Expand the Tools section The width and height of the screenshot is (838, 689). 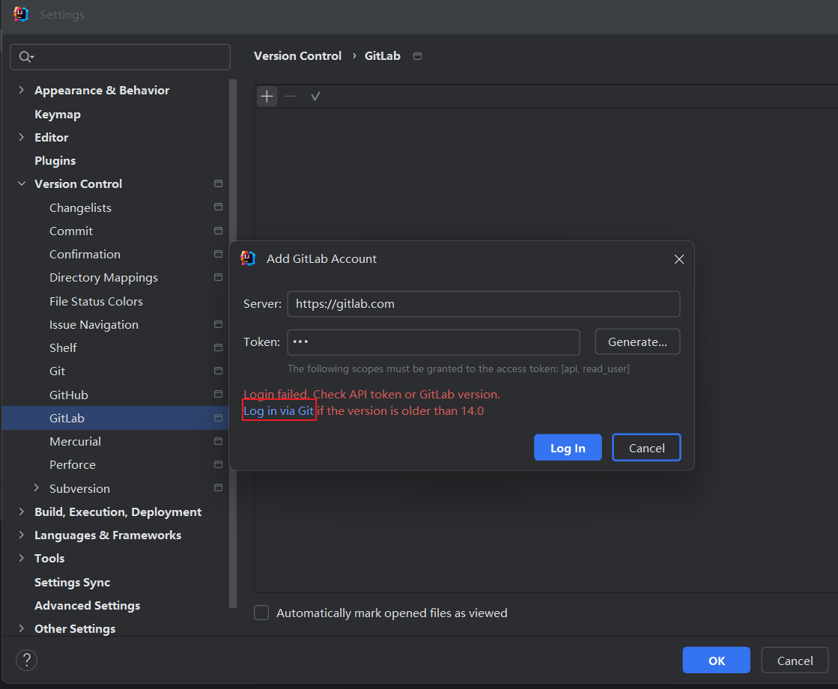22,558
